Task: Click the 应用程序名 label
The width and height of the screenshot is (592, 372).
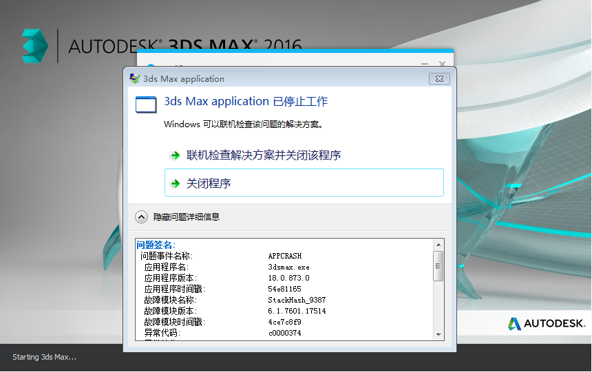Action: point(167,267)
